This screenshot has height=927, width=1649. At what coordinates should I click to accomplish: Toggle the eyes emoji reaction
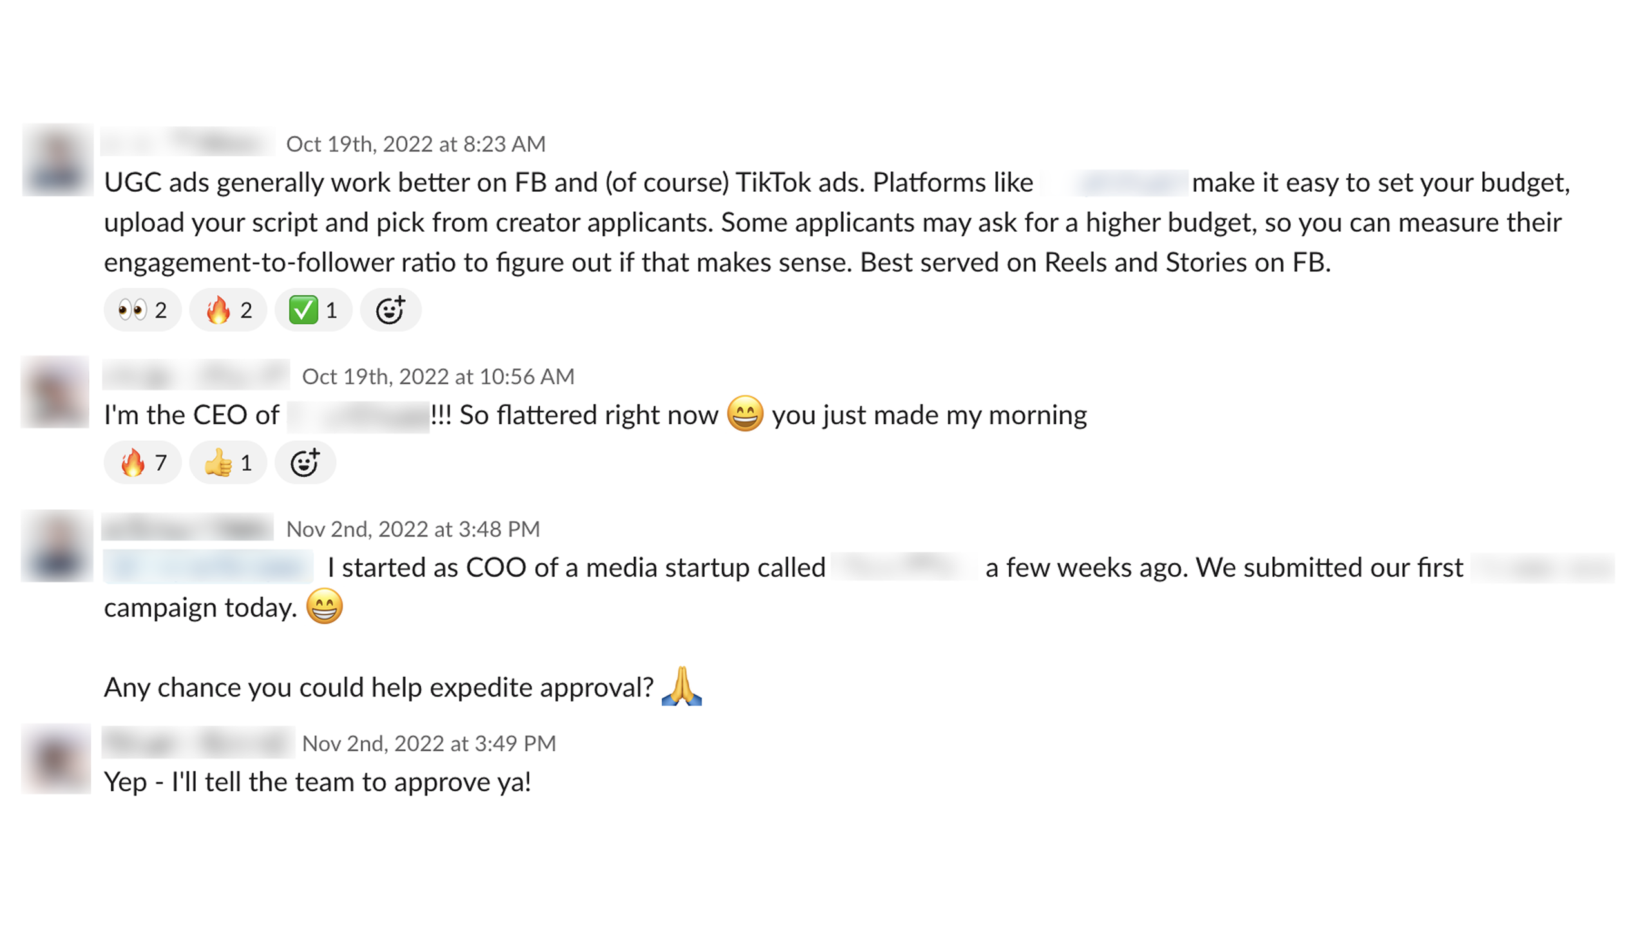click(142, 310)
